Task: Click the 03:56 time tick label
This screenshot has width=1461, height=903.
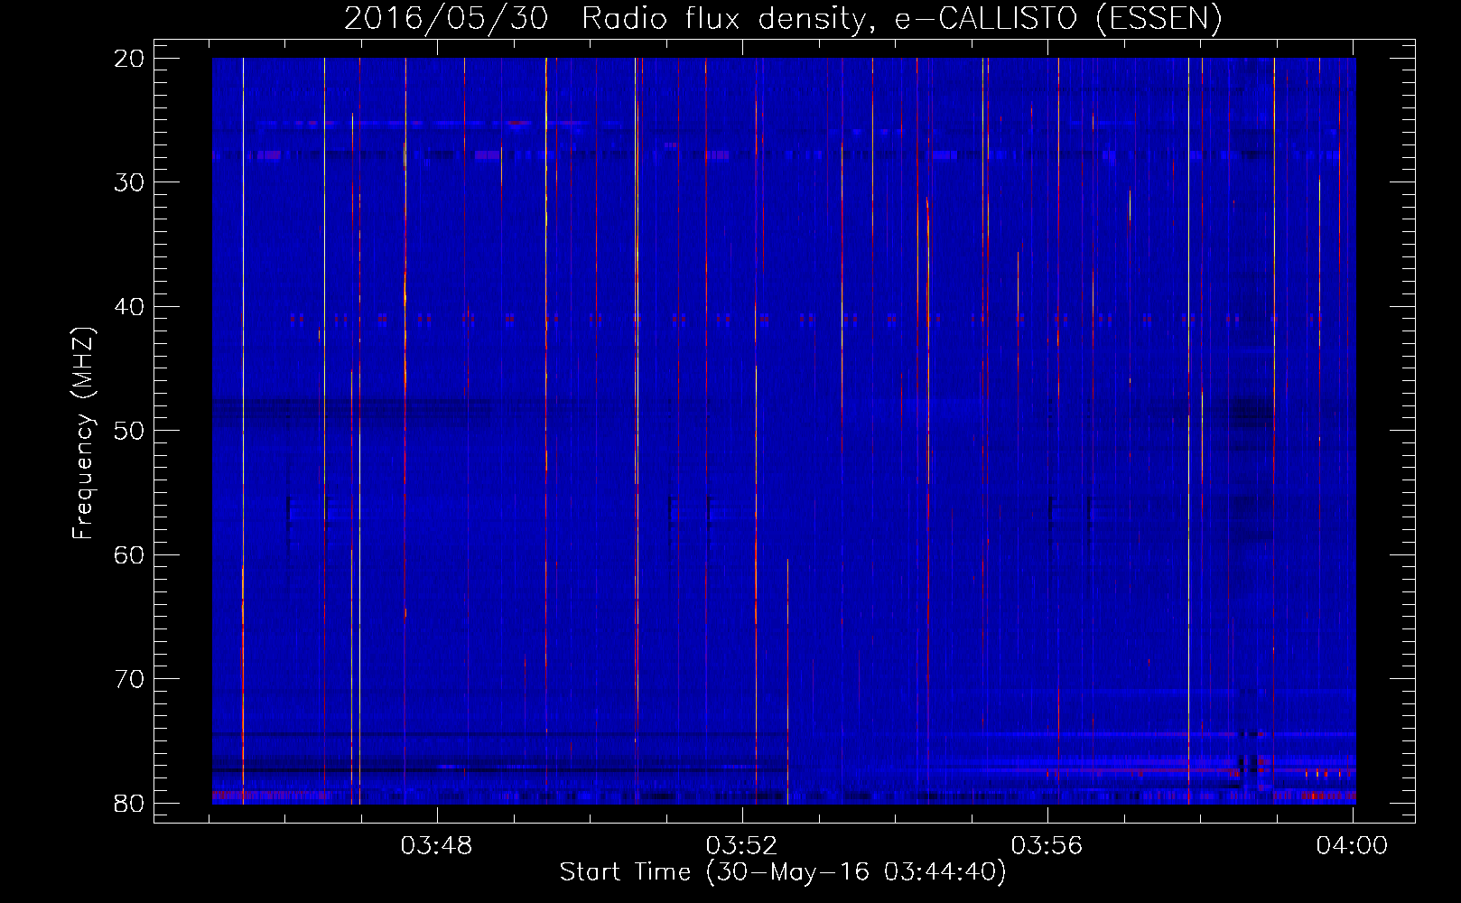Action: point(1047,846)
